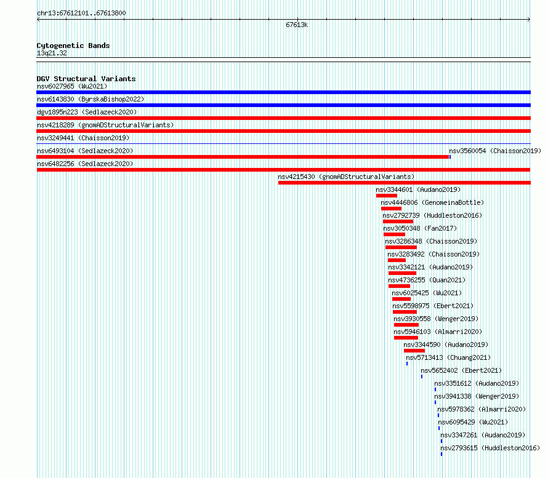
Task: Open the nsv6143830 (ByrskaBishop2022) variant
Action: 91,99
